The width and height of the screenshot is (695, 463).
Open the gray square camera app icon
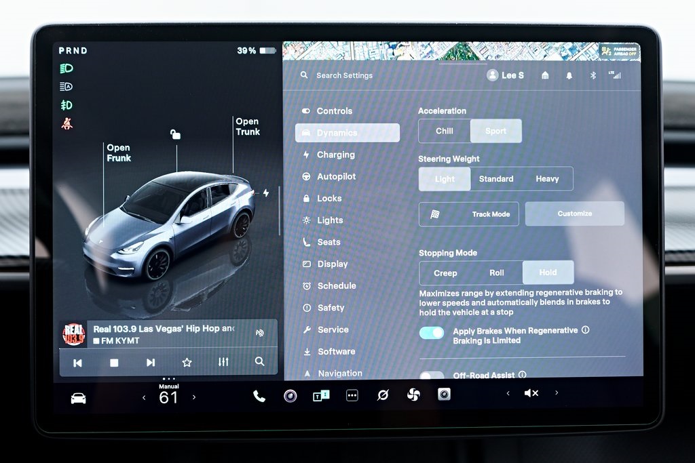click(x=444, y=394)
